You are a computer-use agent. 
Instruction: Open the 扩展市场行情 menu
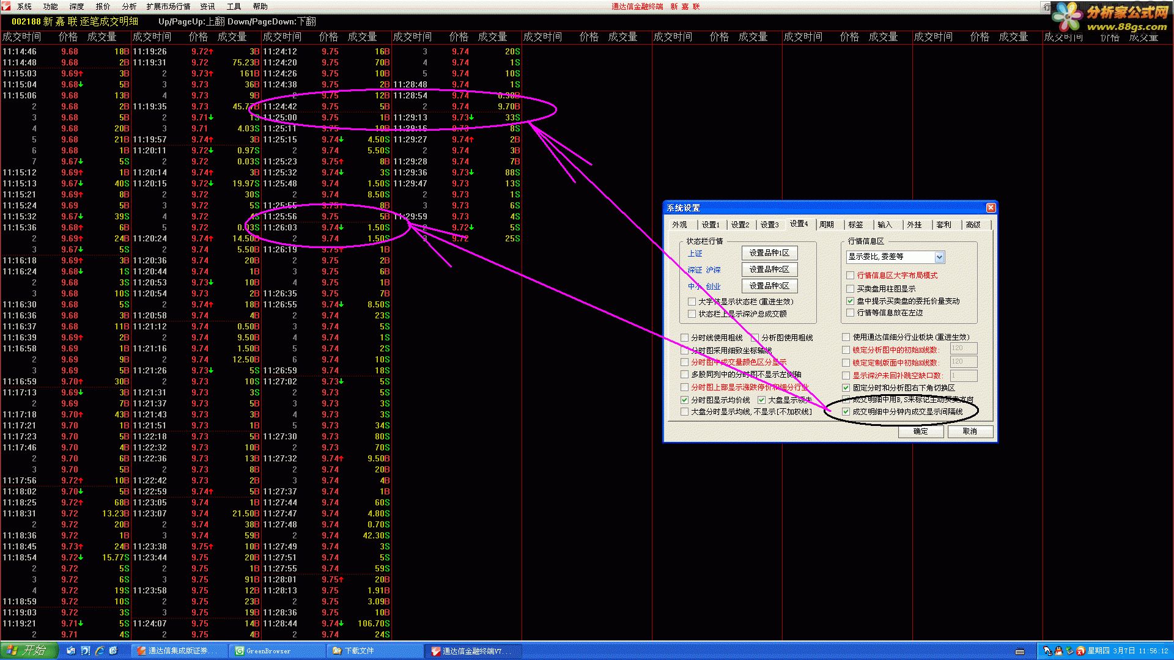[x=168, y=6]
